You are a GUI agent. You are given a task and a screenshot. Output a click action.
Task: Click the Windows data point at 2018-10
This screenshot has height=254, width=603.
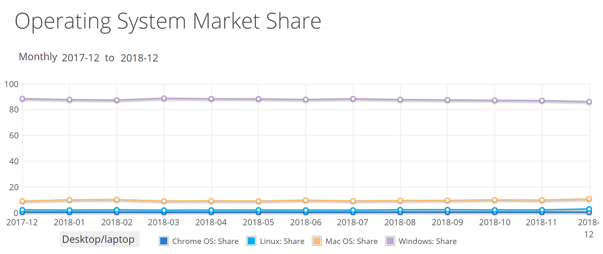[x=495, y=101]
